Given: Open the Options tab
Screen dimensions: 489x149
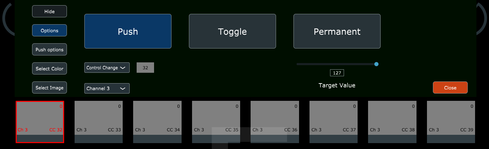Looking at the screenshot, I should pos(49,30).
